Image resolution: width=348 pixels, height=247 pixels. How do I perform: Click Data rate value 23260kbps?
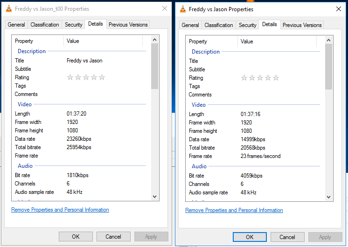pos(79,139)
